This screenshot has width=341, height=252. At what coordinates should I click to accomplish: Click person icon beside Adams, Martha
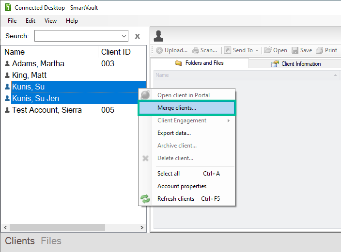(7, 63)
